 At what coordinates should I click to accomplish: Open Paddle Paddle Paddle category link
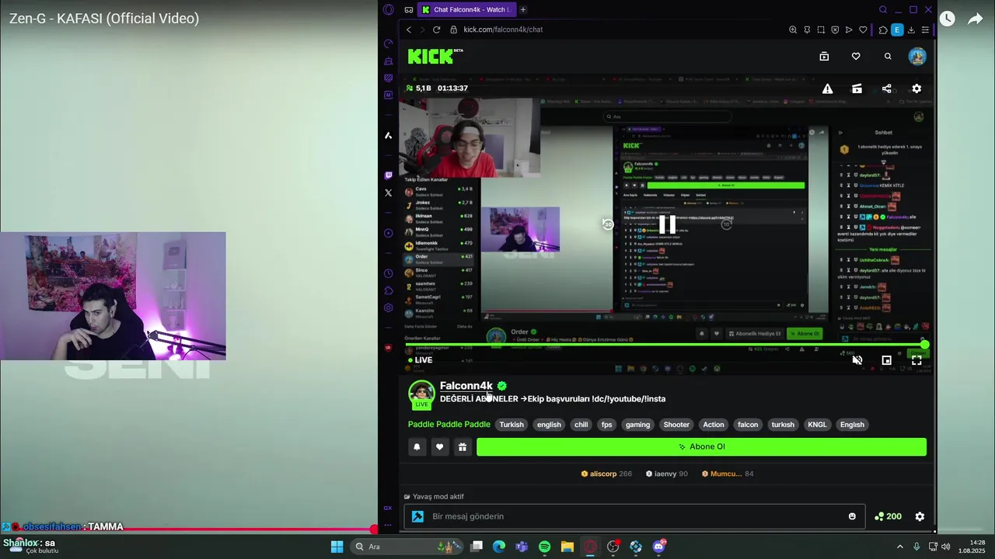(449, 424)
